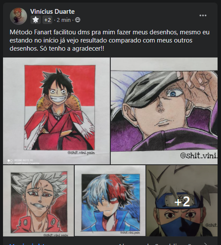
Task: Open the Vinícius Duarte profile name link
Action: pos(52,12)
